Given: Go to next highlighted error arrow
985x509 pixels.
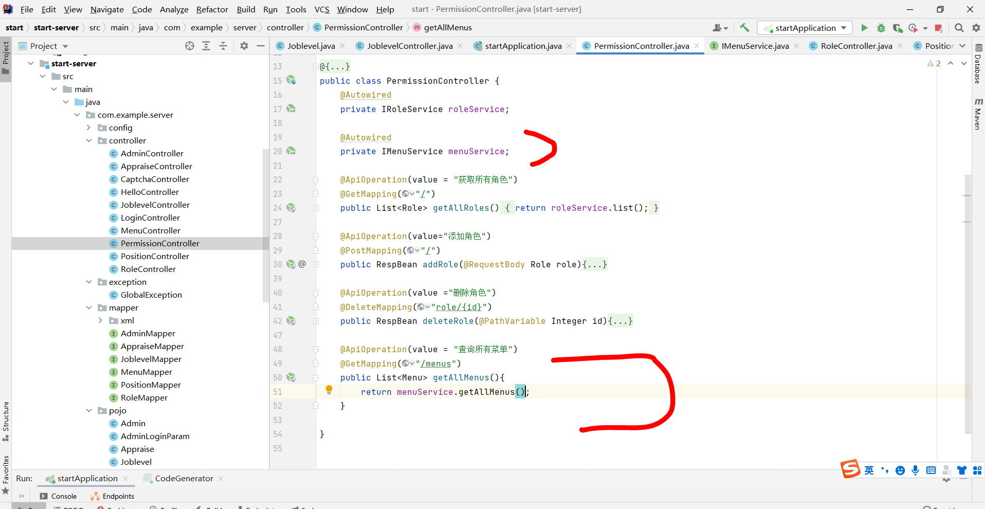Looking at the screenshot, I should coord(963,63).
